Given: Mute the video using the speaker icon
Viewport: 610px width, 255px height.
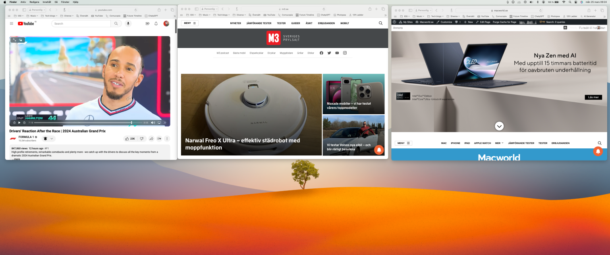Looking at the screenshot, I should [153, 123].
